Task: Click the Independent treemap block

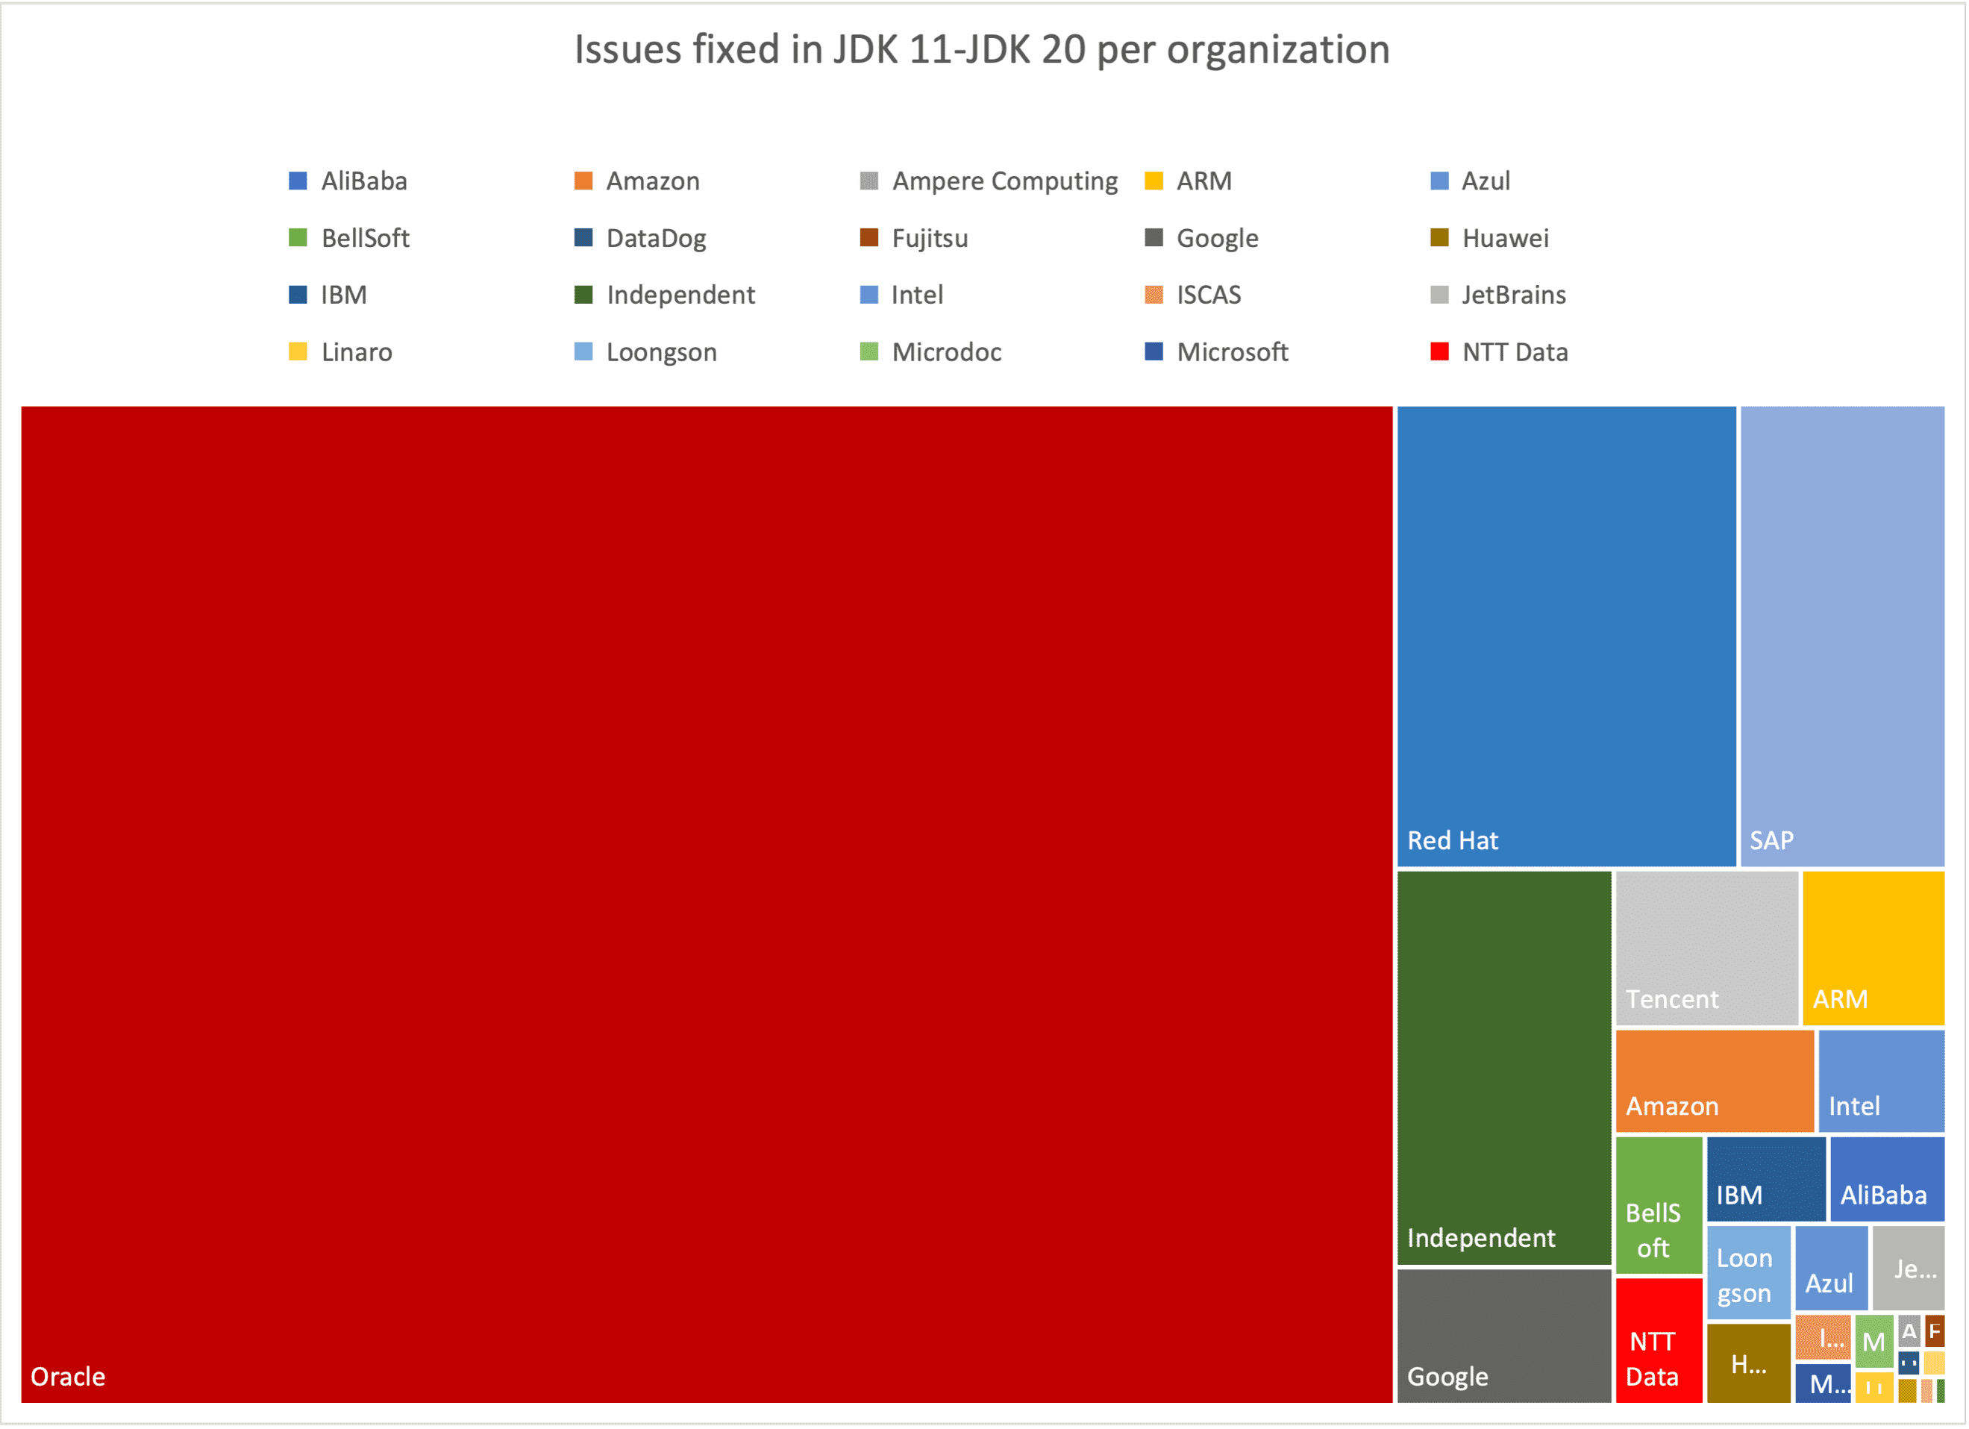Action: click(x=1503, y=1068)
